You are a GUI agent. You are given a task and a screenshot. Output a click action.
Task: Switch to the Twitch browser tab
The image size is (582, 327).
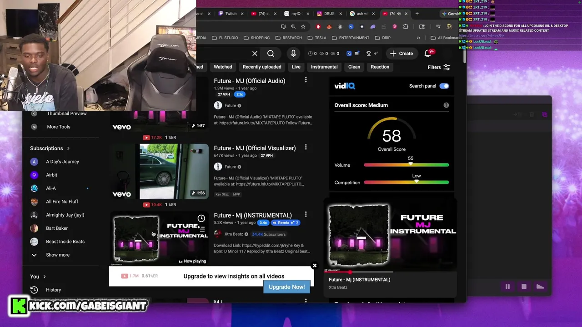click(230, 14)
